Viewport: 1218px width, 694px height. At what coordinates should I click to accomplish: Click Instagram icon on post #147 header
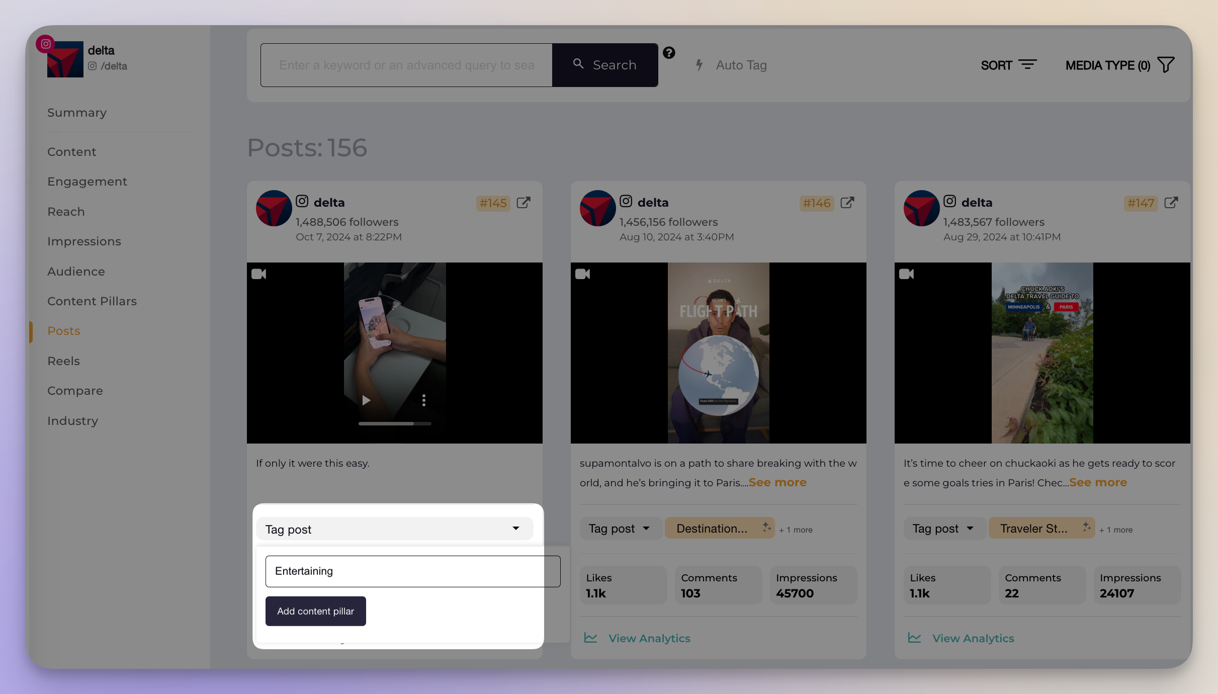click(x=950, y=202)
